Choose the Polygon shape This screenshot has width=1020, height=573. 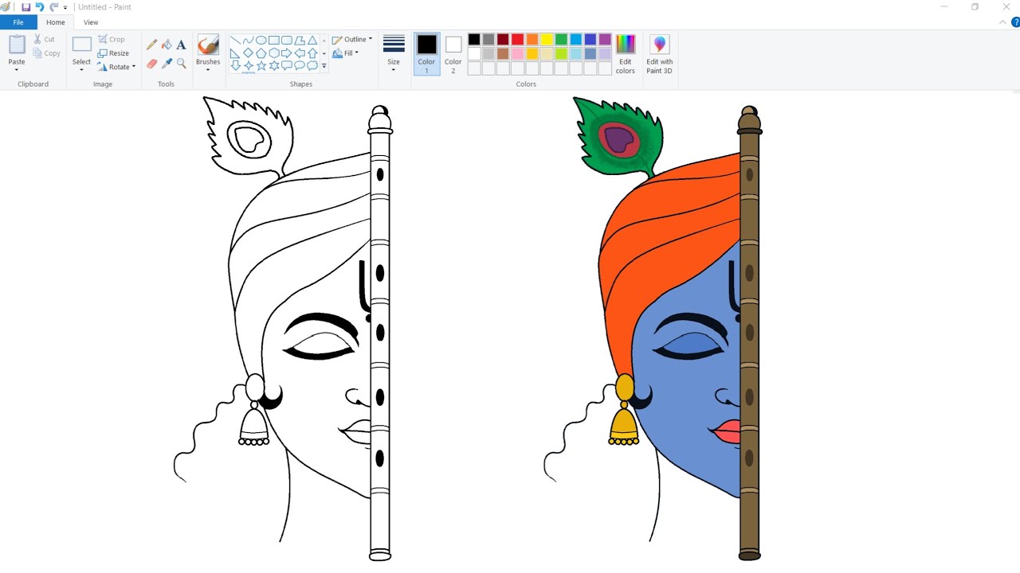pos(300,40)
